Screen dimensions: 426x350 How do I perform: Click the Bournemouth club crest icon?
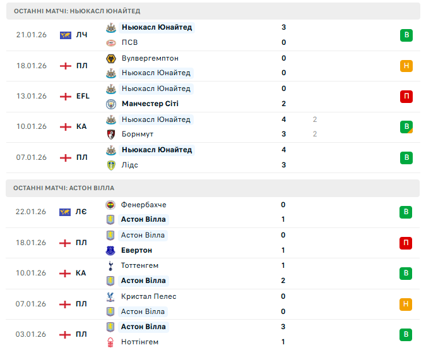point(110,135)
